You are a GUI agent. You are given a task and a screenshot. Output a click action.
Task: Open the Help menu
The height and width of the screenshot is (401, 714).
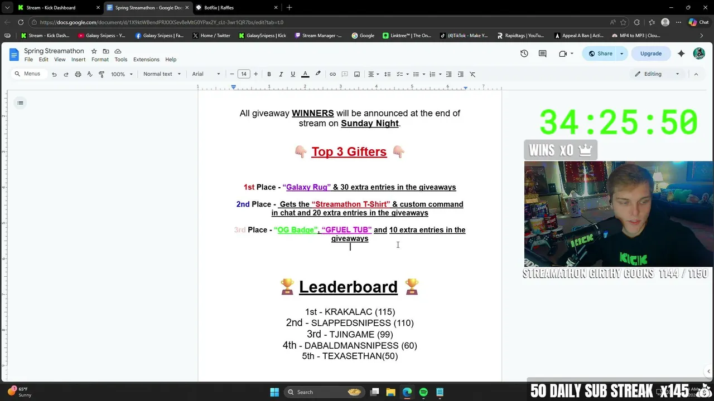(x=171, y=60)
